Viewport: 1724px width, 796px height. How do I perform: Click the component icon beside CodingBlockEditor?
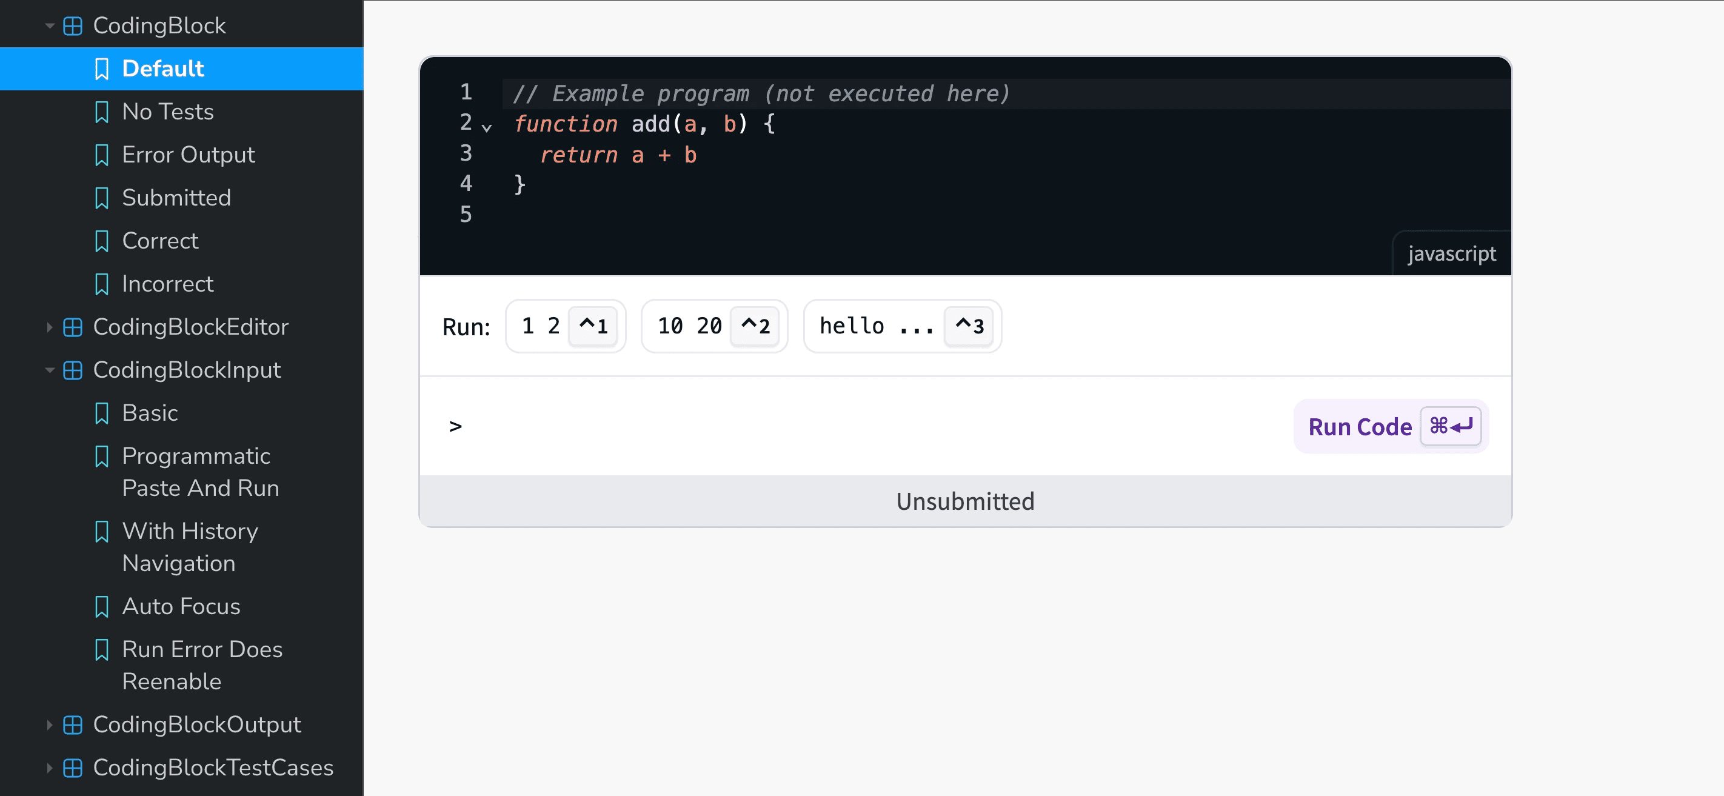pos(72,327)
